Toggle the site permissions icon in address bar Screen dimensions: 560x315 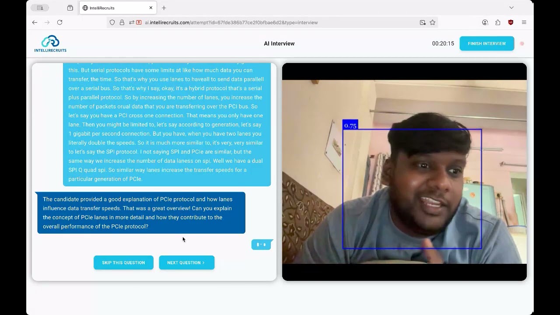pos(131,22)
